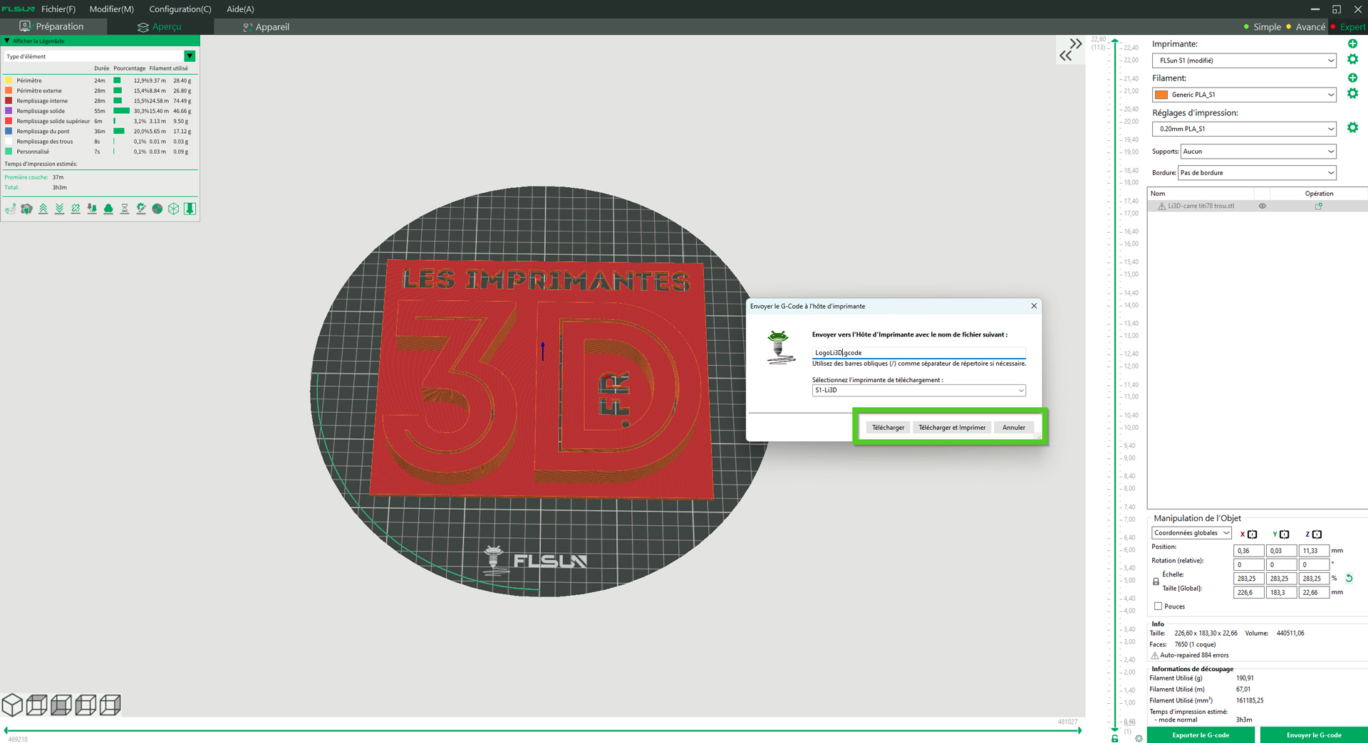
Task: Toggle travel moves display in legend toolbar
Action: [11, 209]
